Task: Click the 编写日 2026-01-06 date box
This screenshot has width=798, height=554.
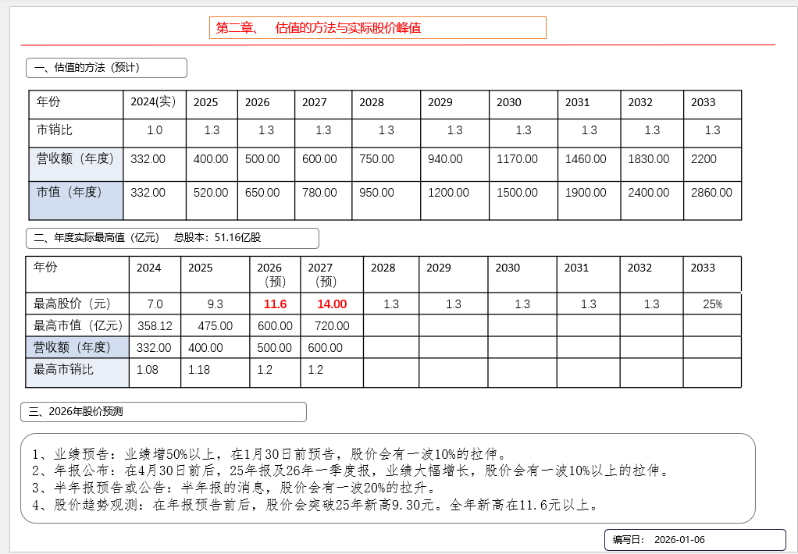Action: 695,540
